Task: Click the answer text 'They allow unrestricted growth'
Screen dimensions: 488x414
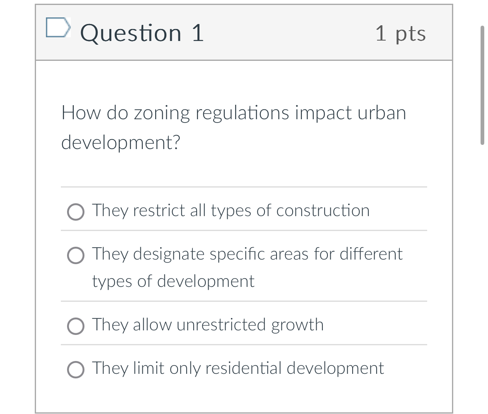Action: [207, 325]
